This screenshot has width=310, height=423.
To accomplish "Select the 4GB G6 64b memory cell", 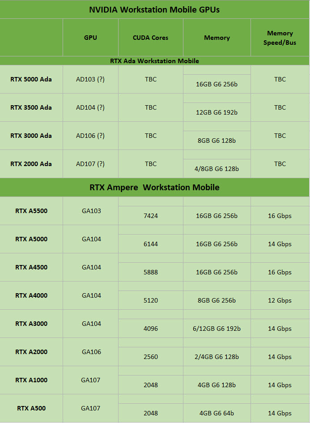I will pyautogui.click(x=217, y=413).
